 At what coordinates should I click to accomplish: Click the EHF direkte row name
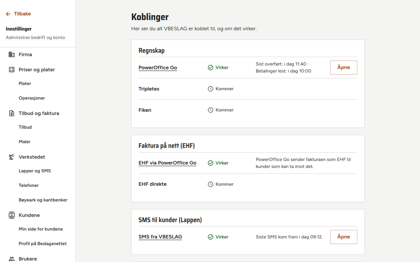point(153,184)
